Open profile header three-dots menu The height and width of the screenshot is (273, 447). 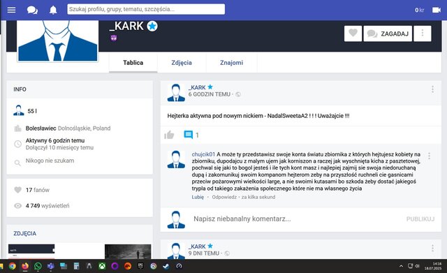423,34
